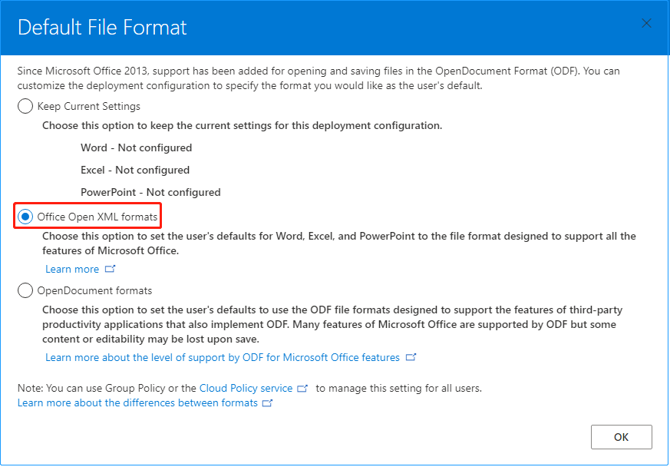The width and height of the screenshot is (670, 467).
Task: Click the 'Excel - Not configured' text
Action: coord(135,171)
